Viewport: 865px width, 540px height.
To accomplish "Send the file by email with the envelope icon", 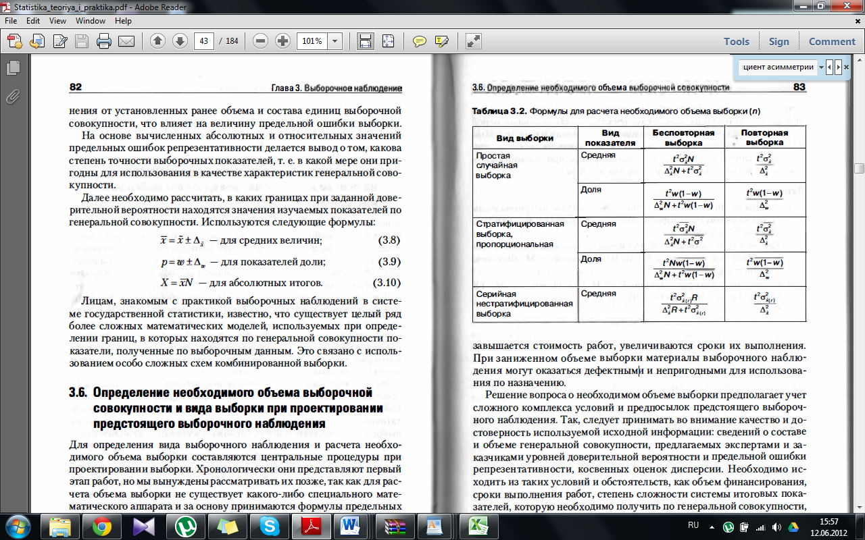I will pyautogui.click(x=126, y=41).
